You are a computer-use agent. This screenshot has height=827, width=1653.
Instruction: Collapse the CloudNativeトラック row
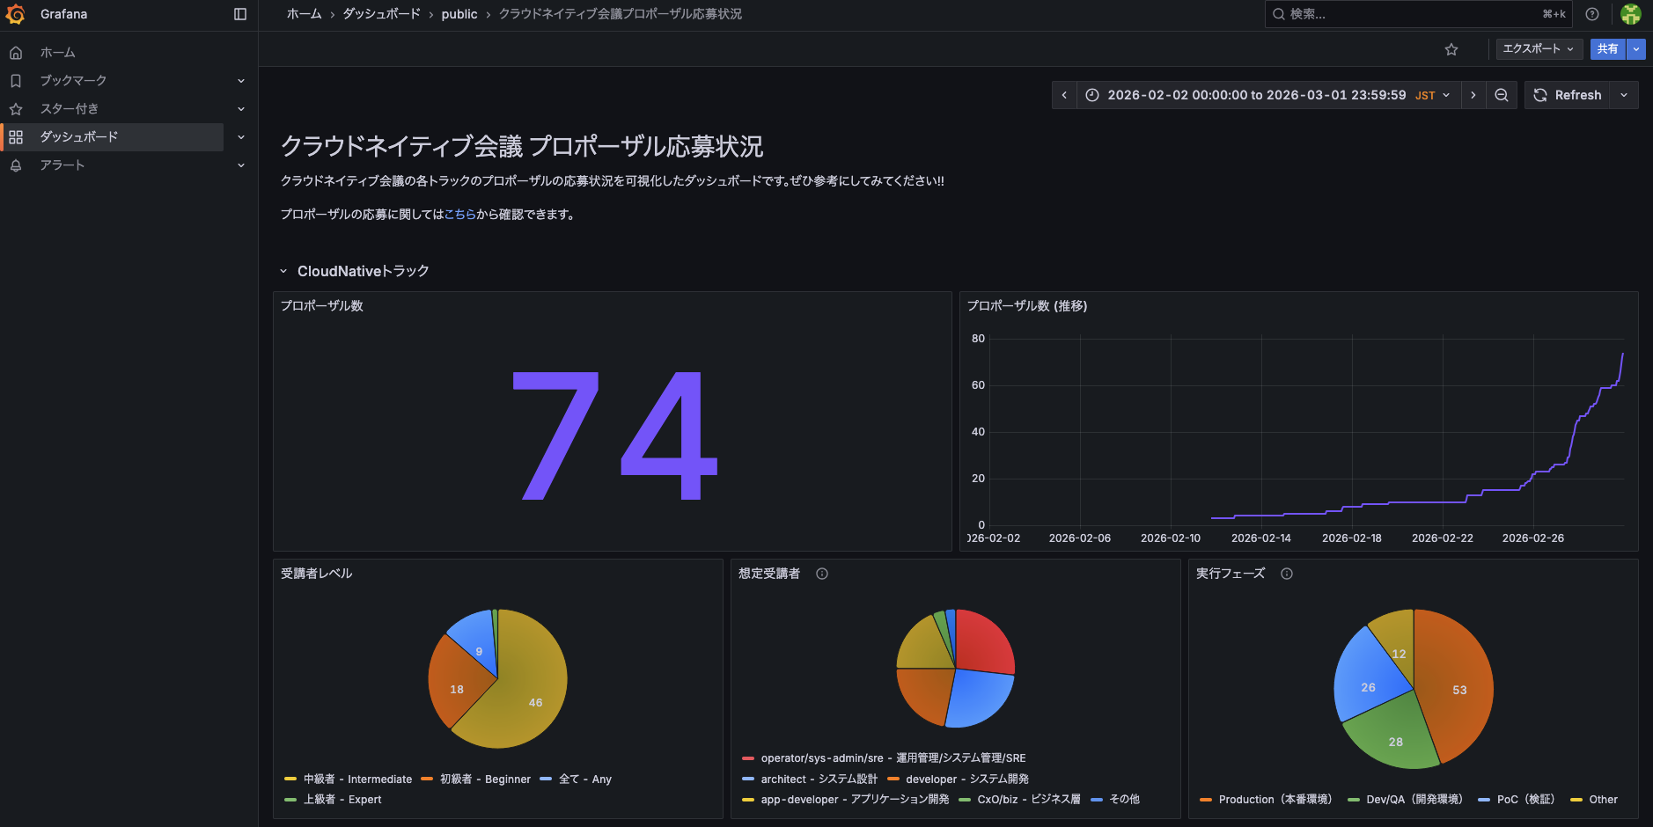(x=283, y=271)
